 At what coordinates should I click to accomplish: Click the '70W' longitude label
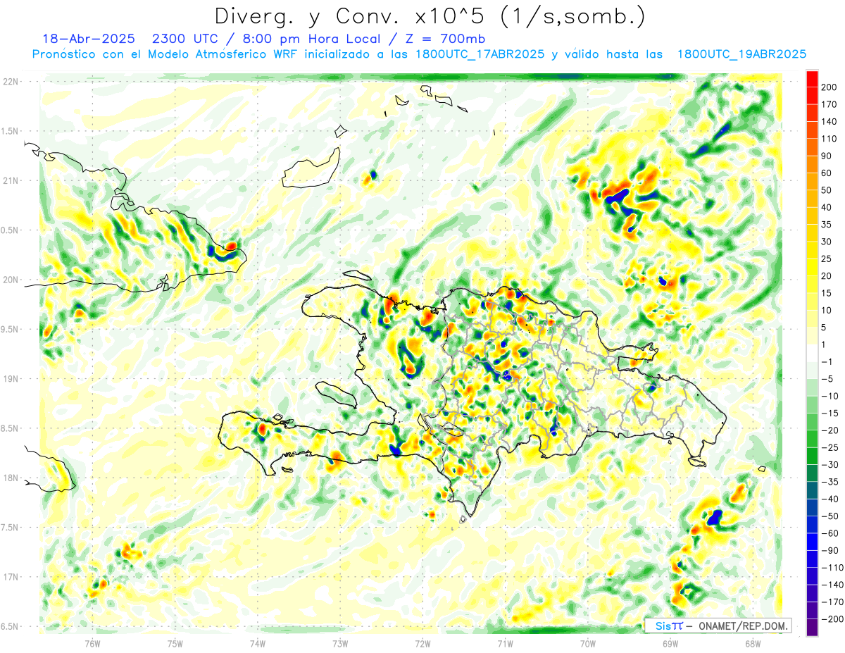(588, 643)
